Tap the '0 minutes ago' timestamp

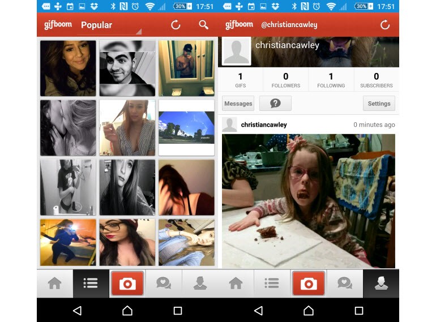(x=374, y=124)
